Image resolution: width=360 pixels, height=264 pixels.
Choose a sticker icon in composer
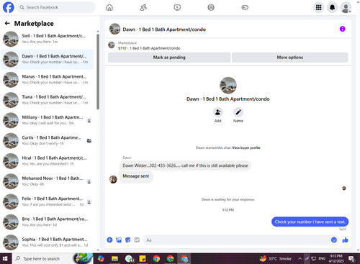tap(128, 240)
